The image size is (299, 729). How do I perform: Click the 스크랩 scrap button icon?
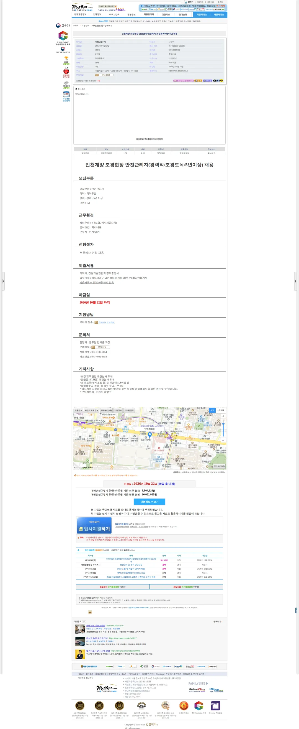207,81
